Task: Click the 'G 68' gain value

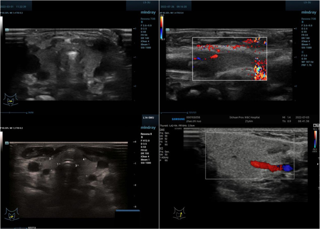Action: tap(144, 32)
